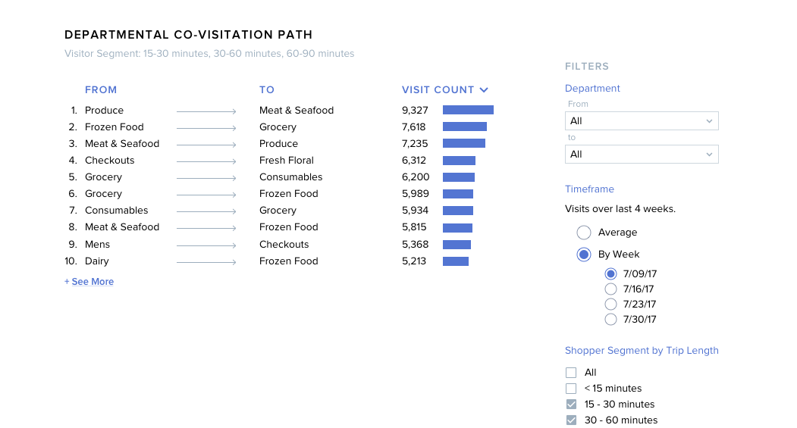This screenshot has height=428, width=797.
Task: Select the By Week radio button
Action: click(x=584, y=255)
